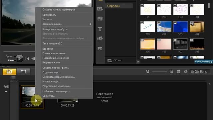Click the timeline scroll up arrow
213x120 pixels.
pos(210,84)
